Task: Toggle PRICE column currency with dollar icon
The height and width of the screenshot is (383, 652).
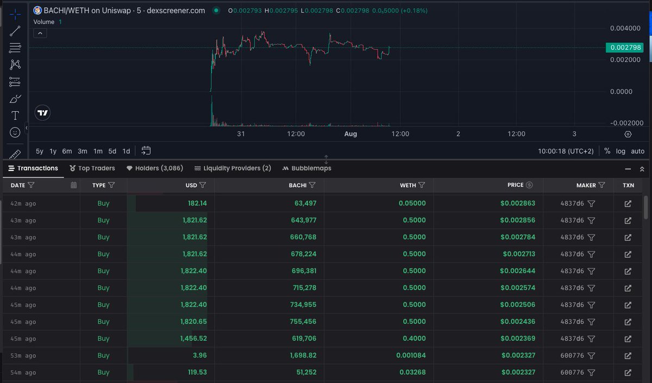Action: click(x=530, y=185)
